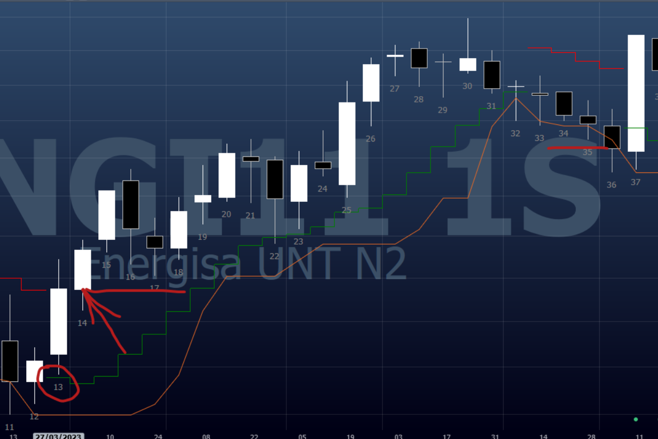
Task: Click the red hand-drawn arrow head
Action: pos(85,292)
